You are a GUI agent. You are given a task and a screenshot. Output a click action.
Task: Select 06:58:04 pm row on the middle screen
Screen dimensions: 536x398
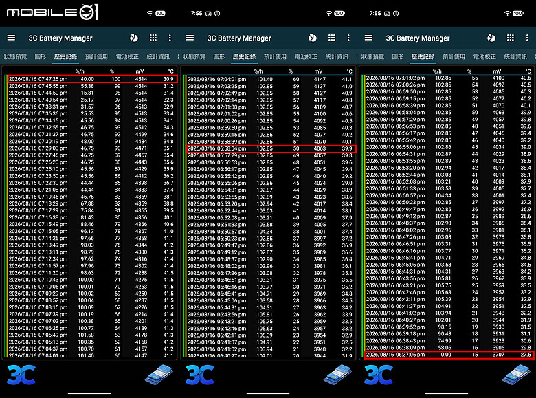click(x=271, y=148)
